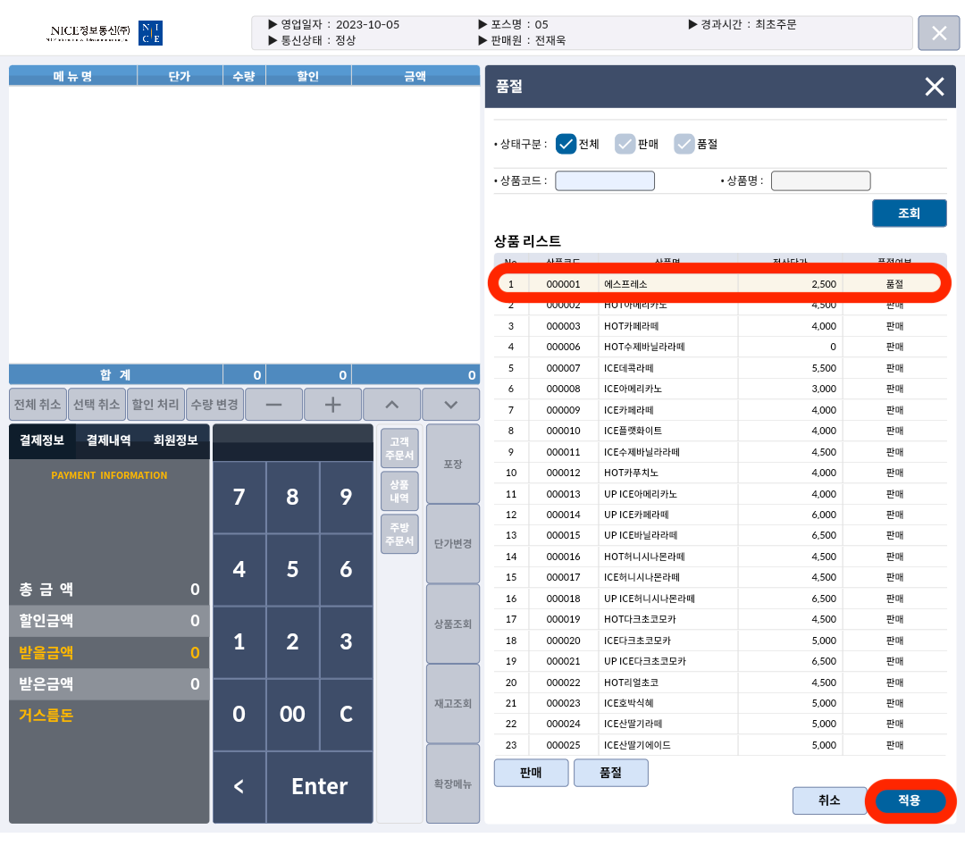Screen dimensions: 965x846
Task: Click the 적용 apply button
Action: tap(910, 800)
